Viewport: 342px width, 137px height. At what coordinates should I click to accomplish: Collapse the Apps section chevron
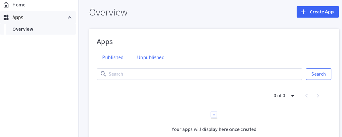[x=70, y=18]
